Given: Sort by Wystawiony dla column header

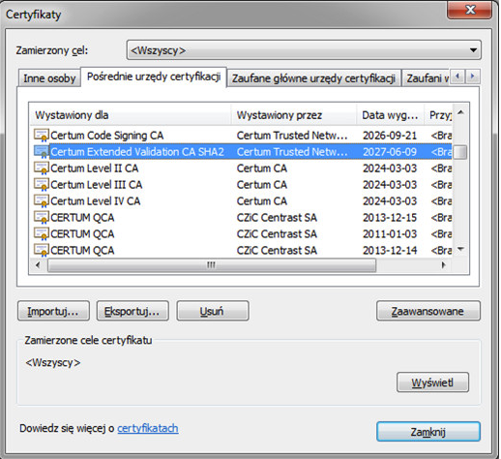Looking at the screenshot, I should 131,115.
